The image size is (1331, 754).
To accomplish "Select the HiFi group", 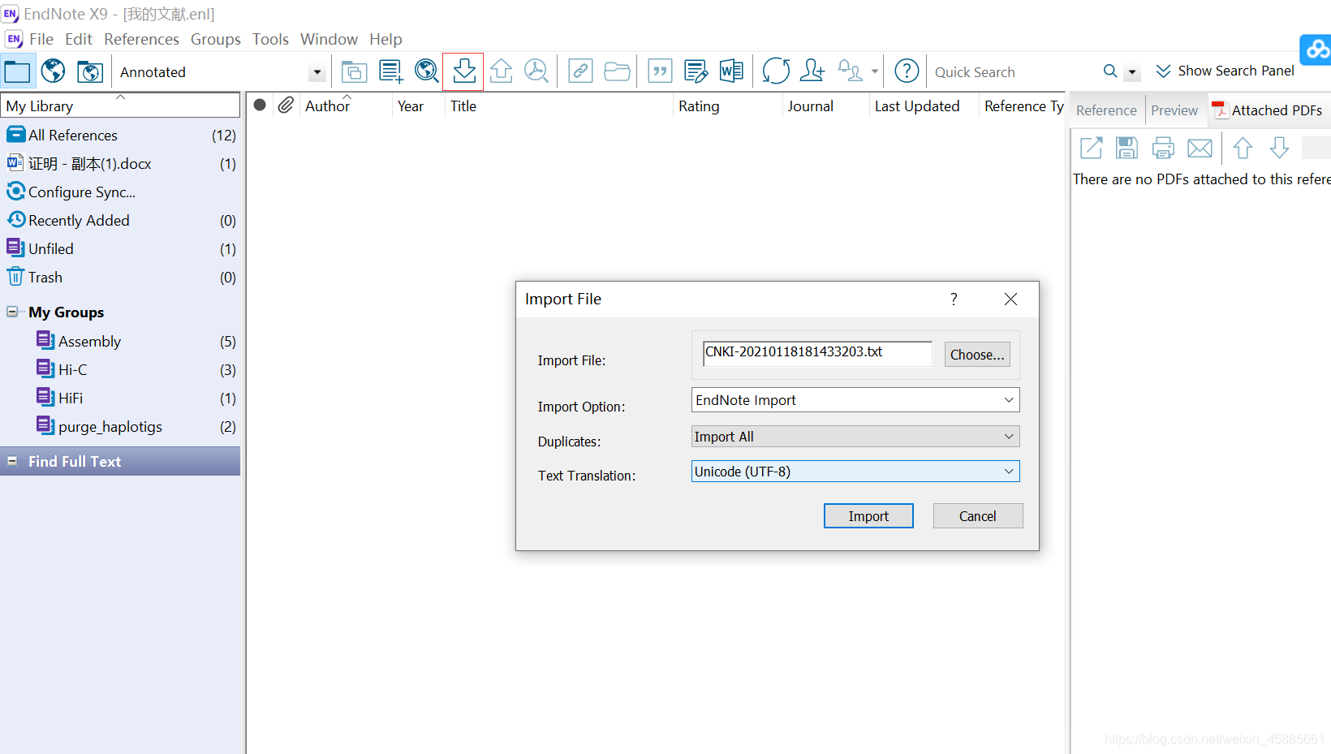I will (x=120, y=399).
